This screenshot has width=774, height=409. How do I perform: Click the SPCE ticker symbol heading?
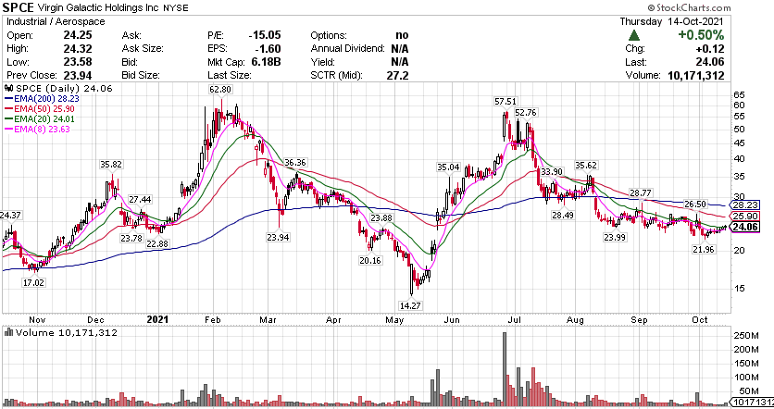(x=19, y=7)
